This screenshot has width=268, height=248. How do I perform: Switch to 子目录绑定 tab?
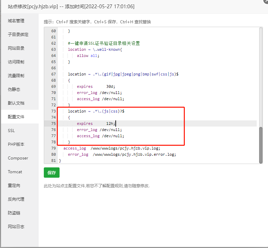[18, 34]
